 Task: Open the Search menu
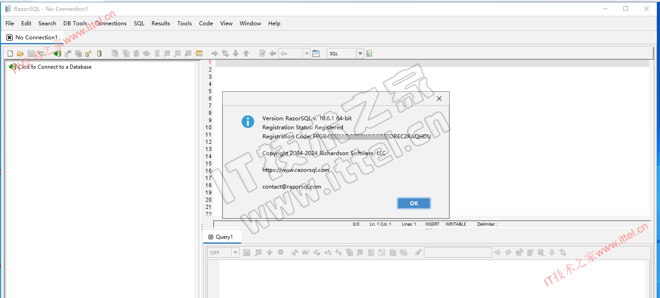[x=47, y=24]
